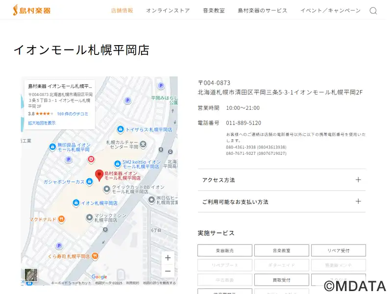Open 地図の誤りを報告する link

click(159, 283)
